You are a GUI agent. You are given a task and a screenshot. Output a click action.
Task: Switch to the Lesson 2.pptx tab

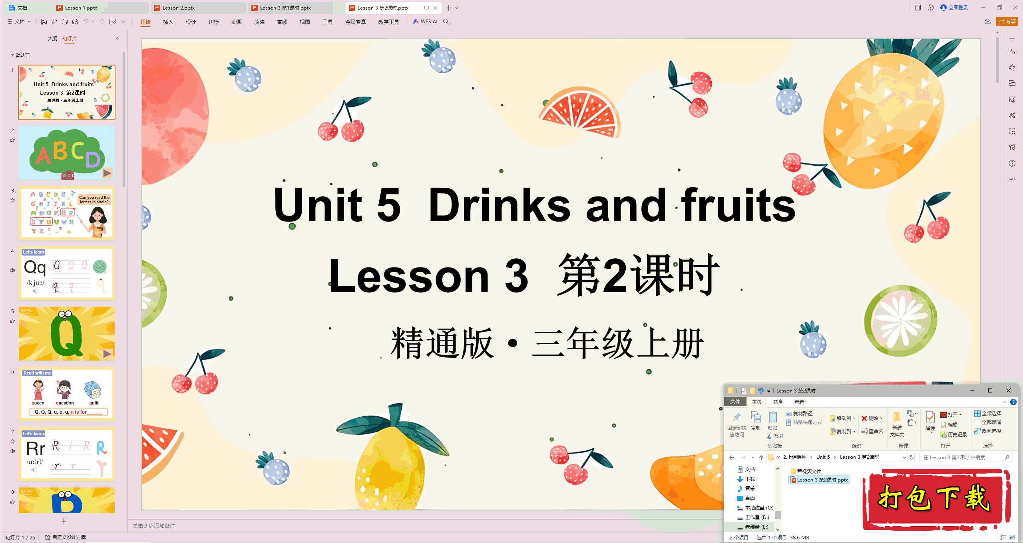(198, 8)
